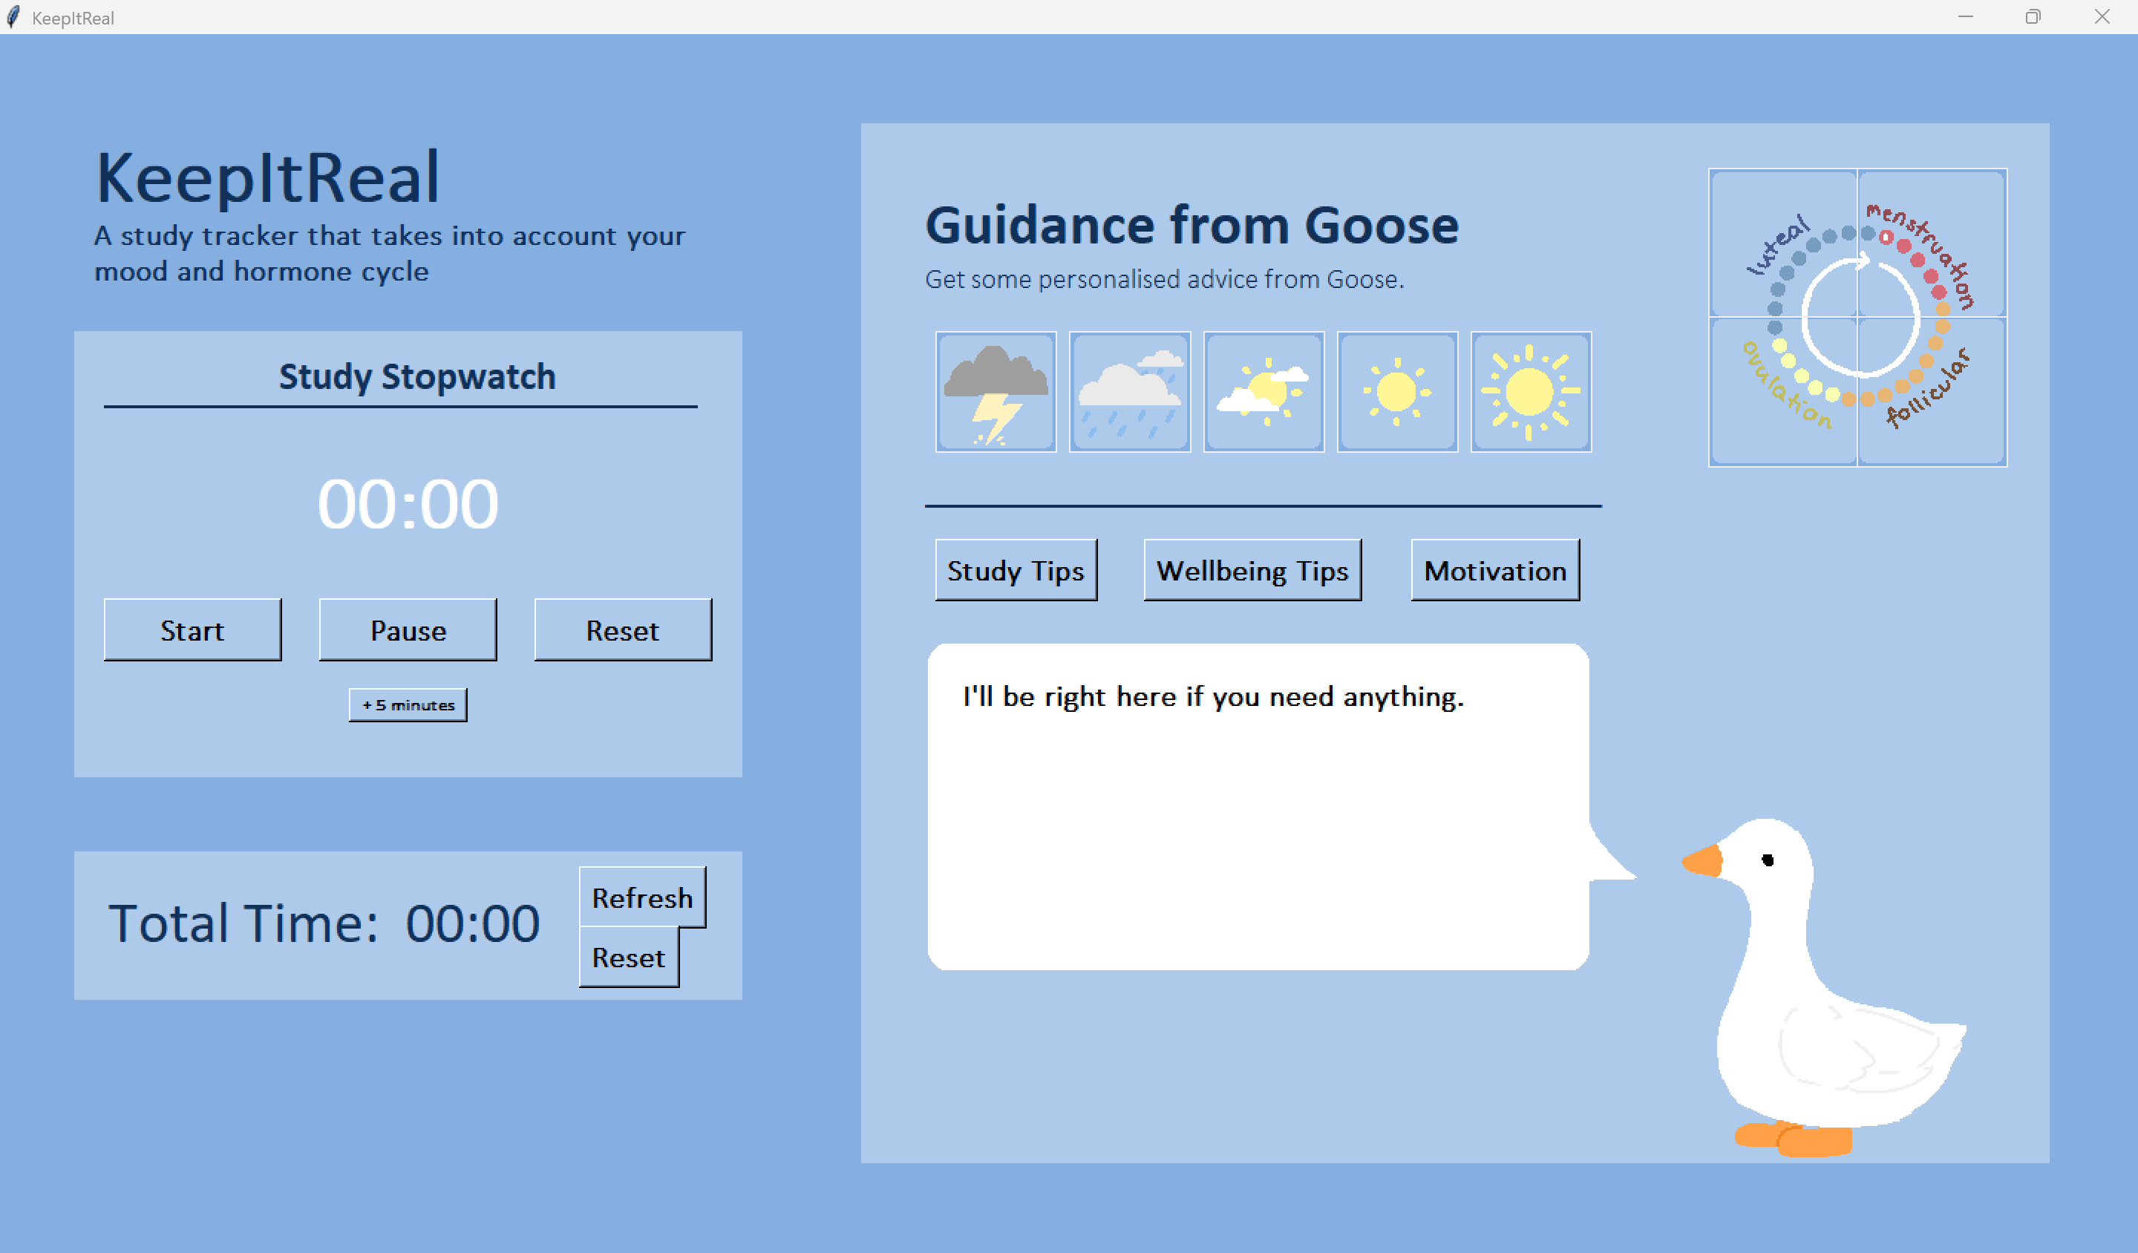Screen dimensions: 2138x1253
Task: Select the partly cloudy mood icon
Action: (1263, 392)
